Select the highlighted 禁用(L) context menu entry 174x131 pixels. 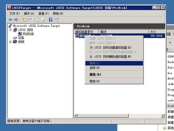[114, 63]
